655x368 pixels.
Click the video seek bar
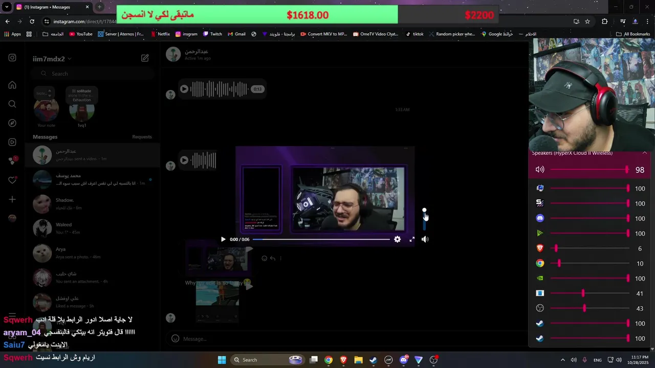click(x=321, y=239)
